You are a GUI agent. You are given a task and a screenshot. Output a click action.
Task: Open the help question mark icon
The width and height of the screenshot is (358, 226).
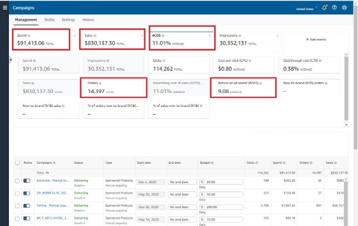pos(334,8)
